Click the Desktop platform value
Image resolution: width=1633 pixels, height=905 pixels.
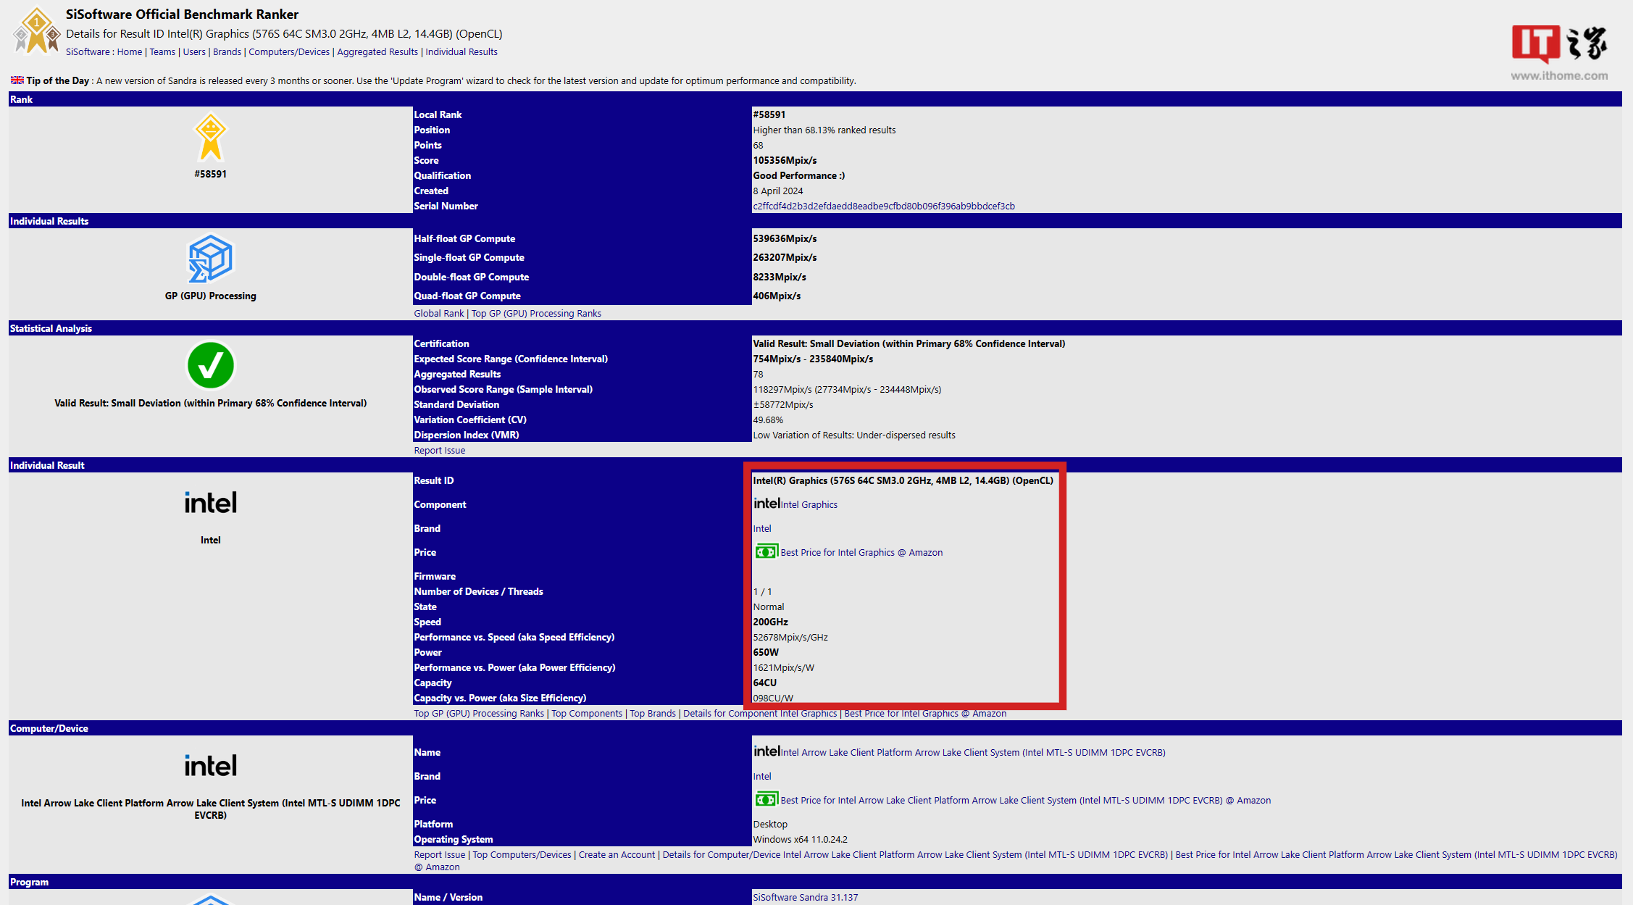(x=770, y=825)
